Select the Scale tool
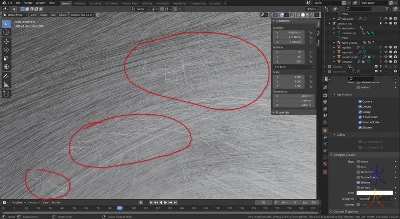400x219 pixels. coord(6,58)
